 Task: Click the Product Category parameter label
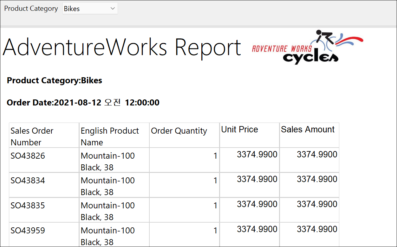pos(31,9)
